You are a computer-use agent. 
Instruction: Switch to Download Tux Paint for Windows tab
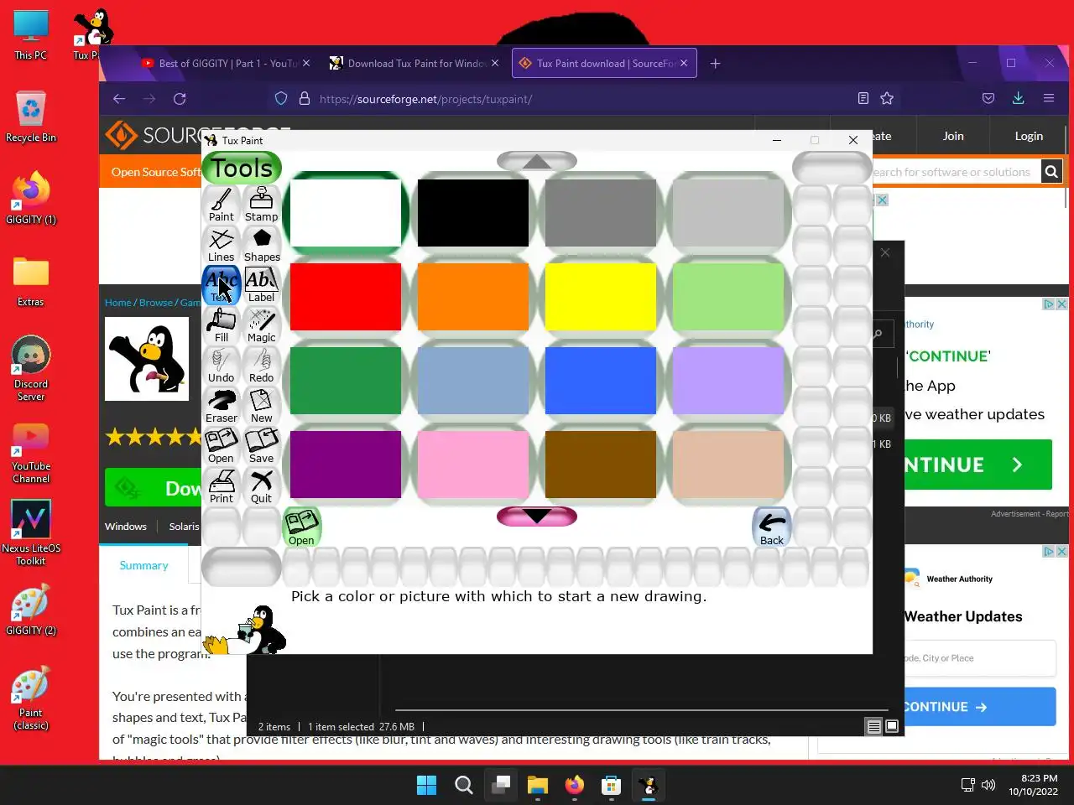(x=414, y=63)
